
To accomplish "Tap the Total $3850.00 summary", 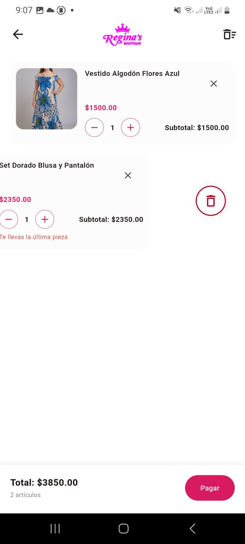I will (x=44, y=482).
